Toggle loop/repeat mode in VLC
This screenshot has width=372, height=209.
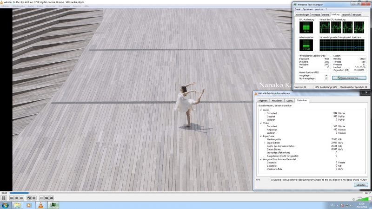46,198
